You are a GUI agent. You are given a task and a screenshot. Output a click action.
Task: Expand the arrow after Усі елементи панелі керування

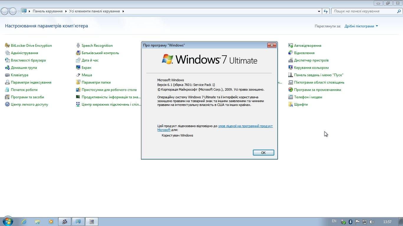(x=123, y=11)
